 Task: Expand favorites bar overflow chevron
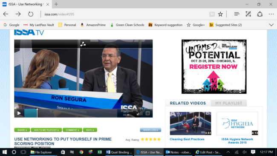point(271,25)
